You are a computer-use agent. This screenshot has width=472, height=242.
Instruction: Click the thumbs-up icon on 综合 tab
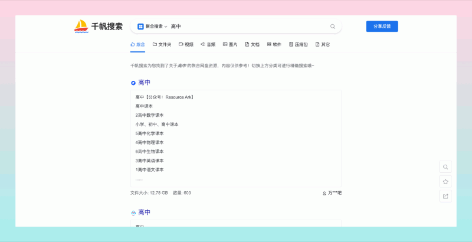(x=132, y=44)
